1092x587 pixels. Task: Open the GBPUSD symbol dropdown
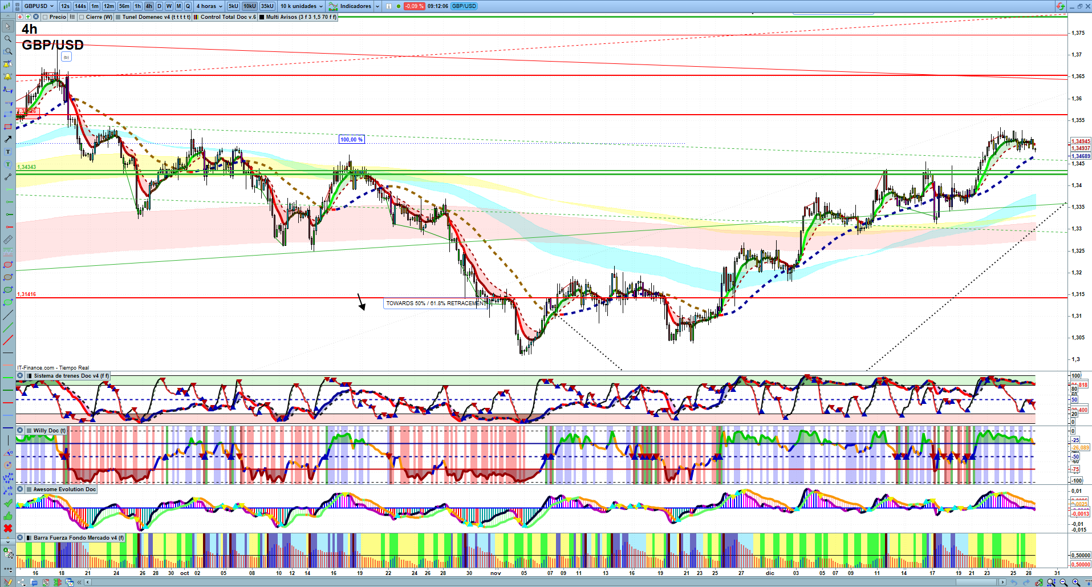(x=39, y=6)
